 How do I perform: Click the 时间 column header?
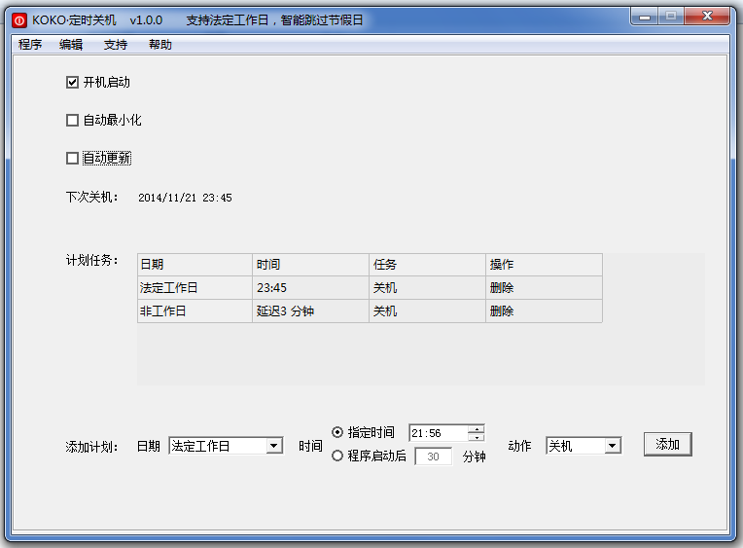(311, 265)
